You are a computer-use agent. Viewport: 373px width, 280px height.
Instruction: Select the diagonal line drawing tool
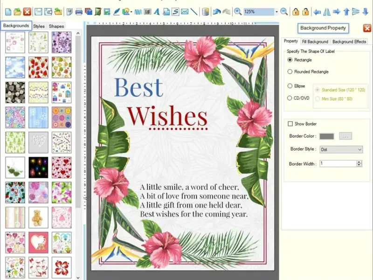tap(194, 11)
